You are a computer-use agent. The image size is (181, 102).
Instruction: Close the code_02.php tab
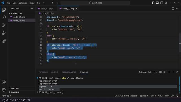pos(77,8)
